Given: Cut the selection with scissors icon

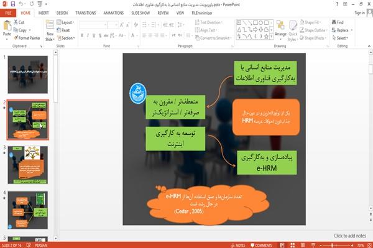Looking at the screenshot, I should (x=16, y=22).
